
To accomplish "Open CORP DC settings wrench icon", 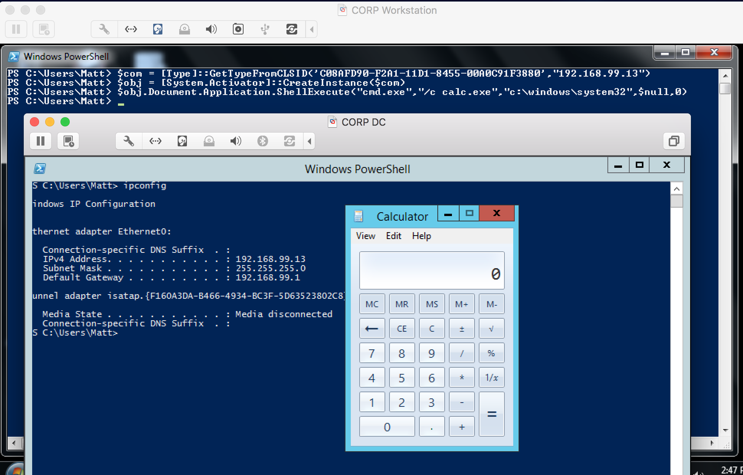I will 129,141.
